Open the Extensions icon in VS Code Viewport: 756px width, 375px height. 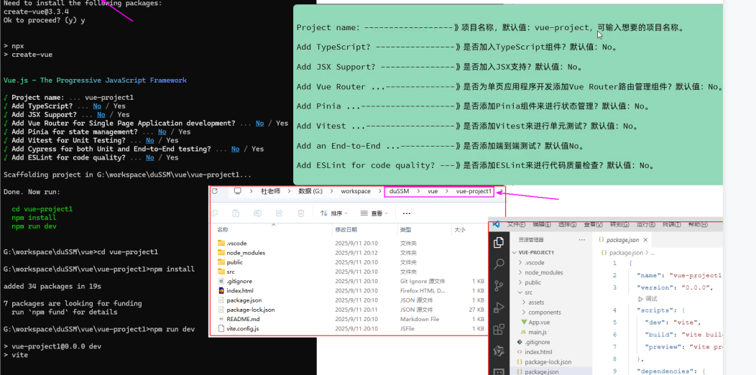[x=499, y=330]
